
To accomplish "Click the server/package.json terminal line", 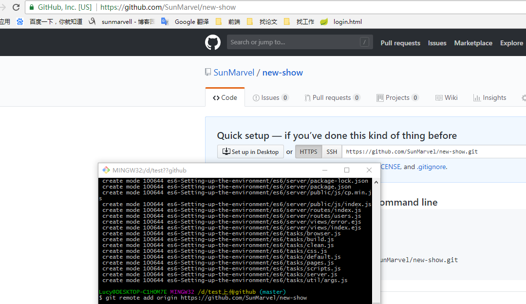I will point(227,187).
